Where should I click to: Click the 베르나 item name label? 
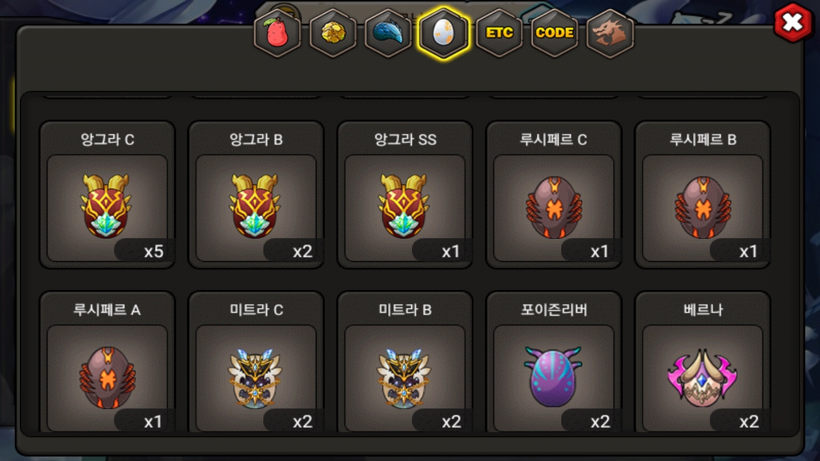(703, 310)
